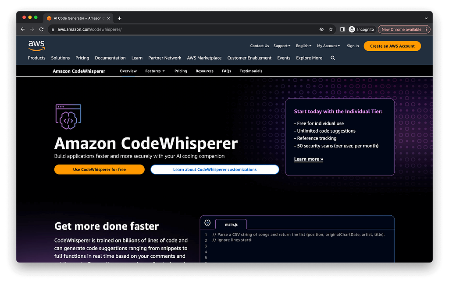Click the Get more done faster heading
Screen dimensions: 449x284
(x=107, y=226)
